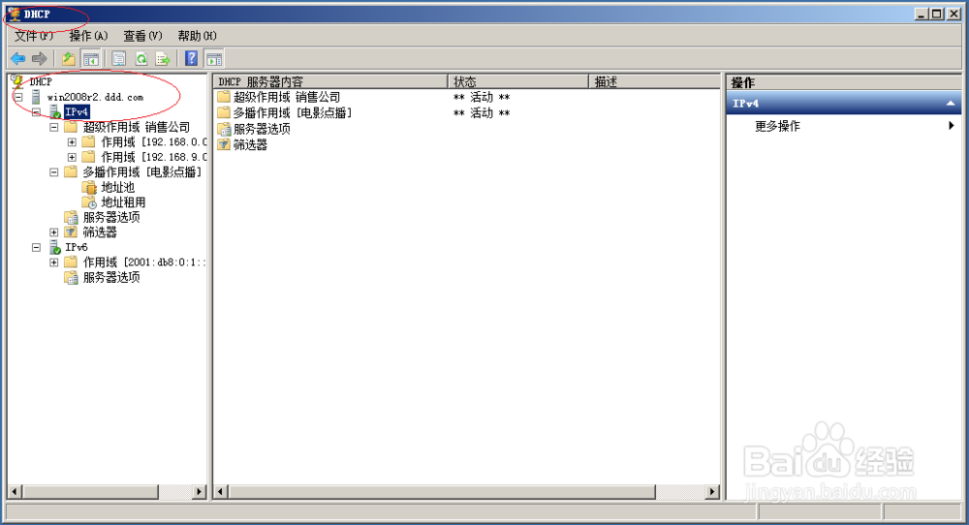Image resolution: width=969 pixels, height=525 pixels.
Task: Collapse the 超级作用域 销售公司 tree node
Action: pos(54,127)
